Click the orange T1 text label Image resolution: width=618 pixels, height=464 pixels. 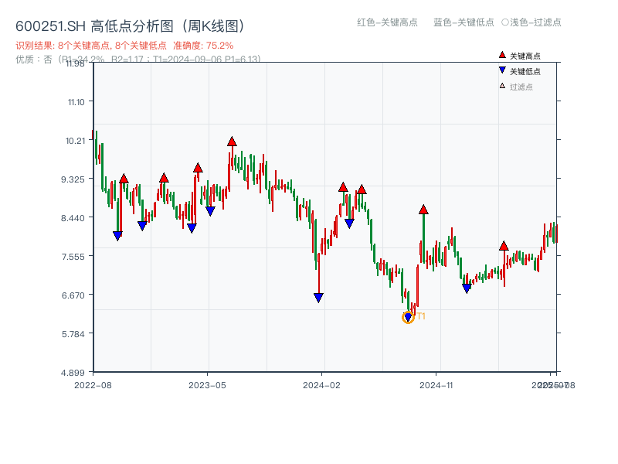point(421,316)
